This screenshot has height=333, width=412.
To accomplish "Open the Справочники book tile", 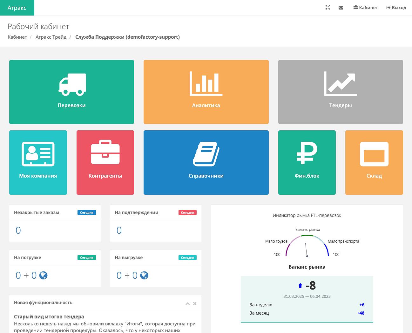I will click(x=206, y=162).
